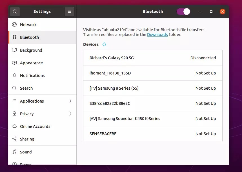The height and width of the screenshot is (172, 242).
Task: Click the Sharing settings icon
Action: click(14, 139)
